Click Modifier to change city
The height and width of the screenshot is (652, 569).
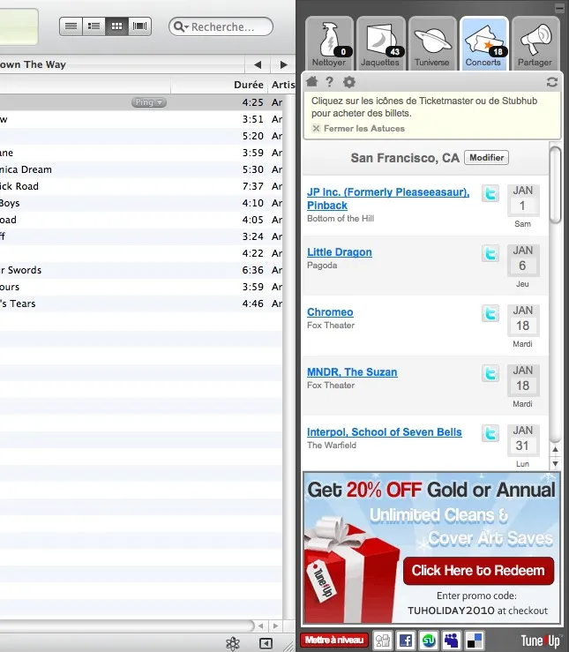486,158
